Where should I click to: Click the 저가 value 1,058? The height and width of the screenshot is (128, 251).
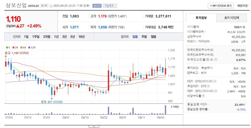tap(102, 27)
